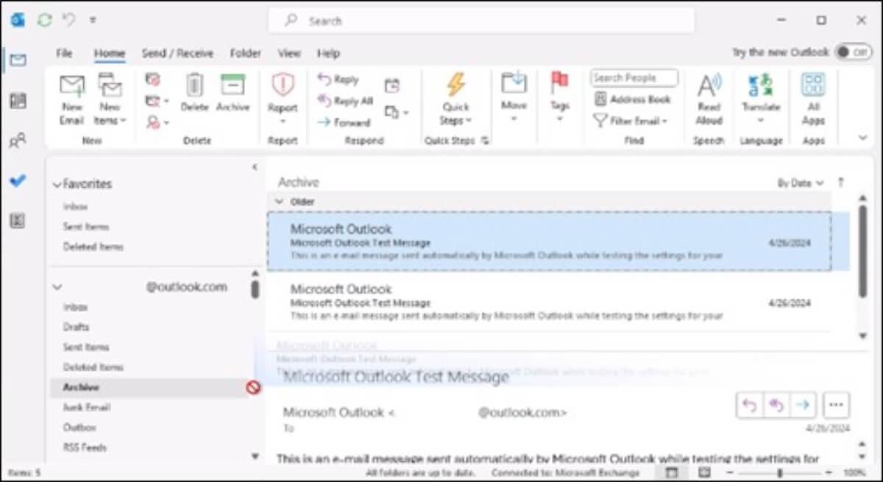Click the New Email button
Screen dimensions: 883x482
pyautogui.click(x=72, y=99)
